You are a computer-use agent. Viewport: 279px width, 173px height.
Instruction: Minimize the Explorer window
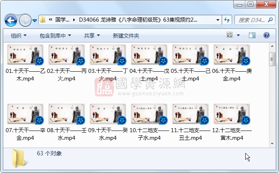pyautogui.click(x=239, y=4)
